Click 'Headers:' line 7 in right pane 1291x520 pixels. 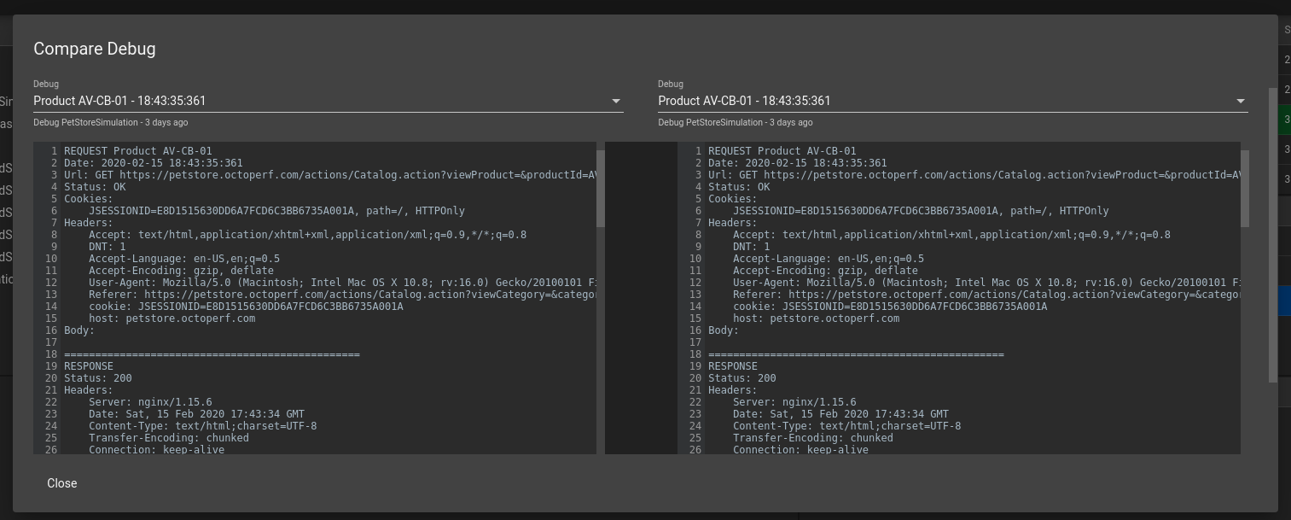pos(733,223)
